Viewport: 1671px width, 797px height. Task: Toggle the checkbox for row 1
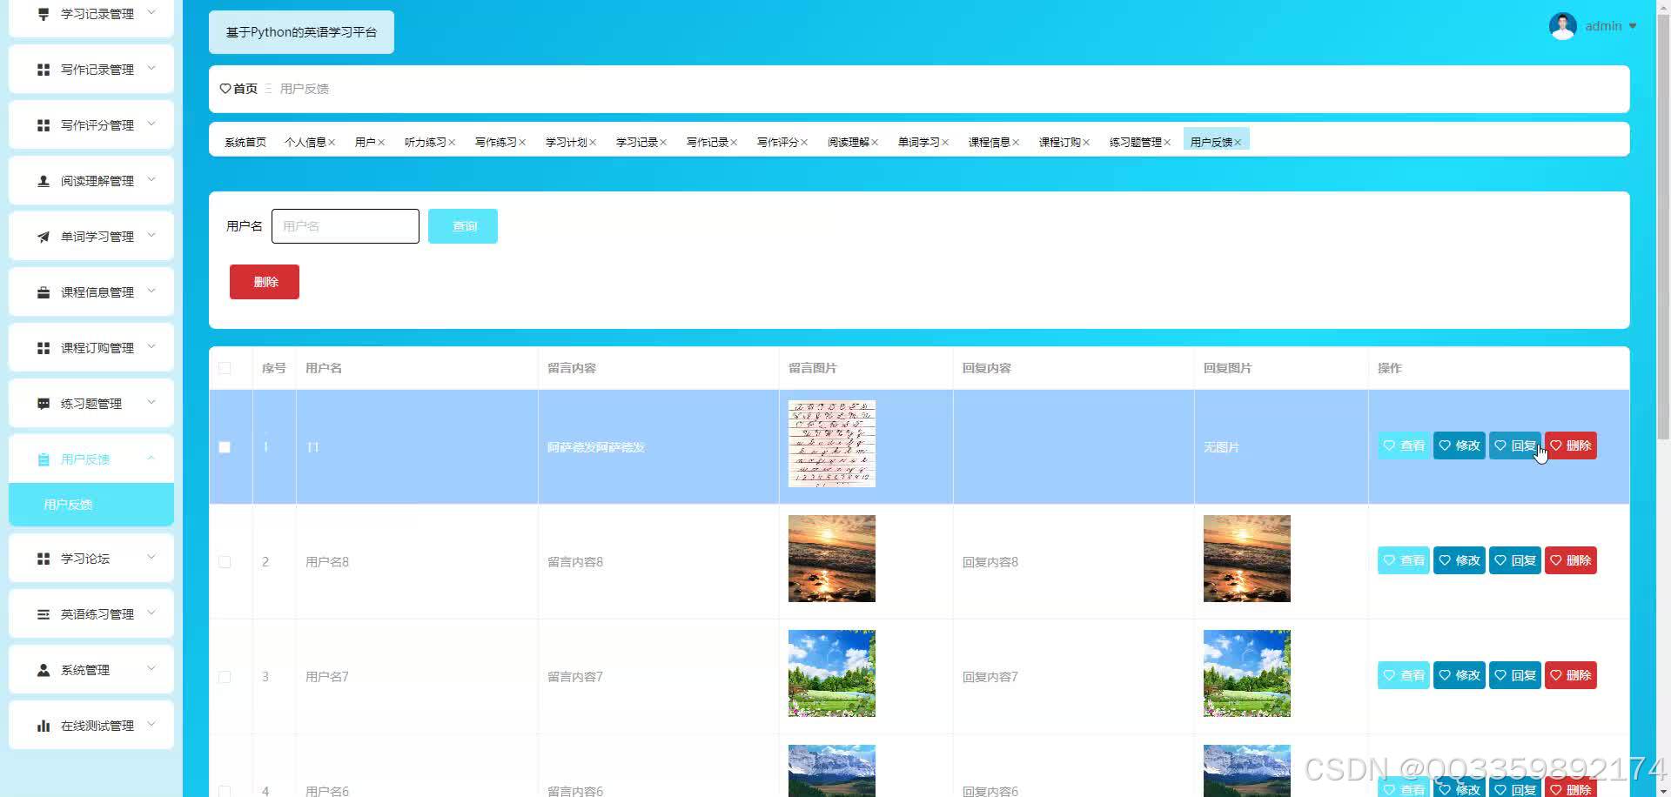click(225, 447)
